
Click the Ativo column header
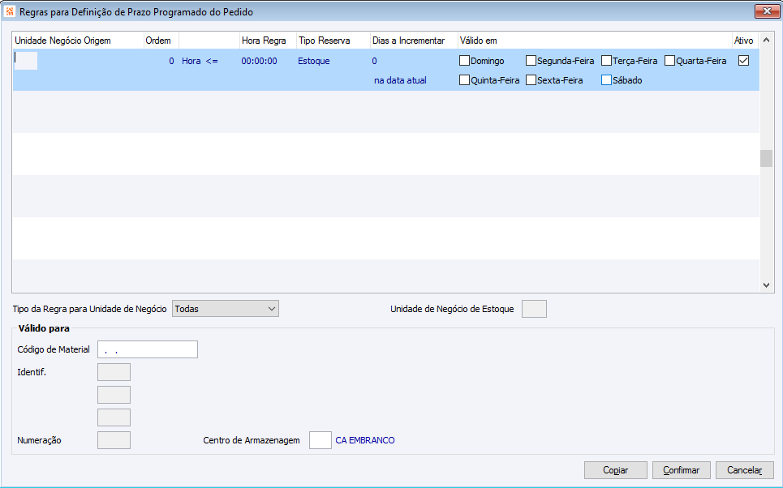tap(745, 41)
